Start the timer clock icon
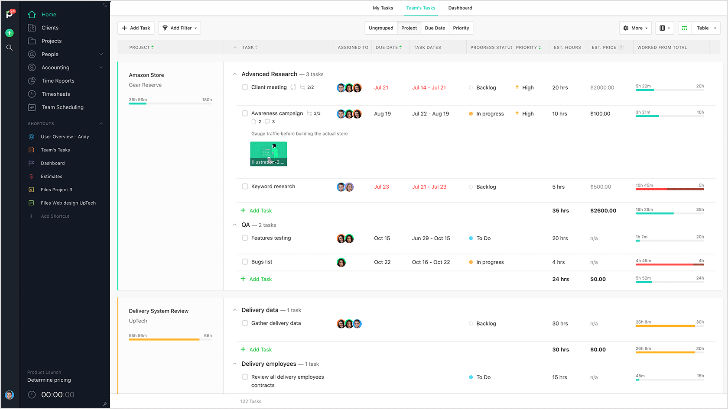 click(x=32, y=395)
